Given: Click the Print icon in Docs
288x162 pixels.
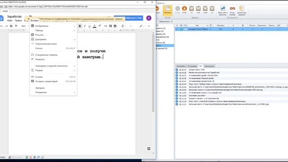Looking at the screenshot, I should click(11, 26).
